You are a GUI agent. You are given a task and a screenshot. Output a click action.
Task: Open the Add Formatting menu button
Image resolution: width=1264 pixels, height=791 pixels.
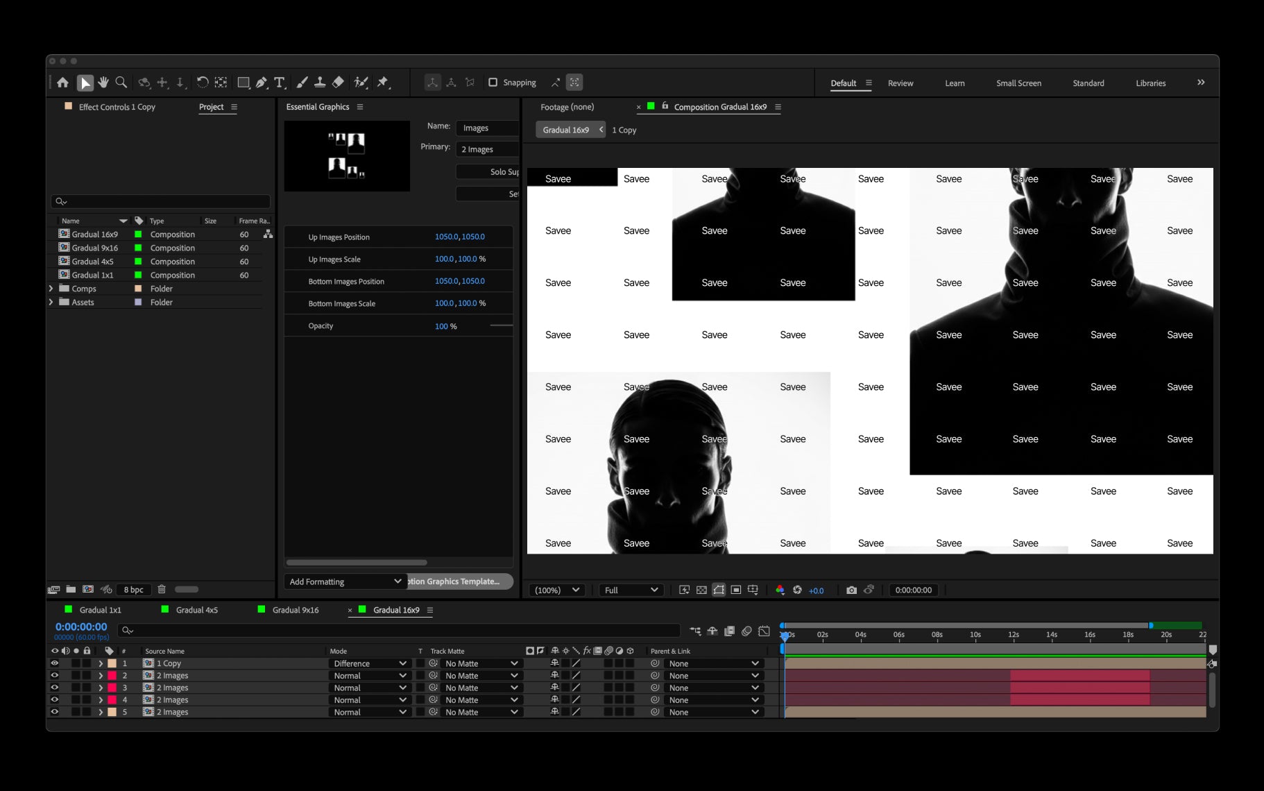pyautogui.click(x=345, y=581)
